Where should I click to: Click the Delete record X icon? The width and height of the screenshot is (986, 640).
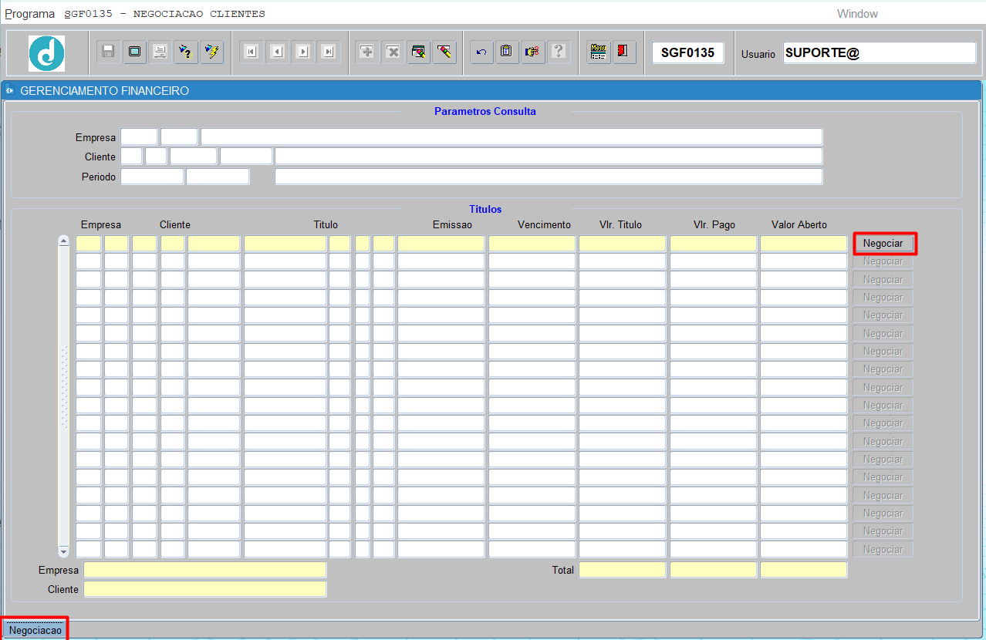(393, 52)
